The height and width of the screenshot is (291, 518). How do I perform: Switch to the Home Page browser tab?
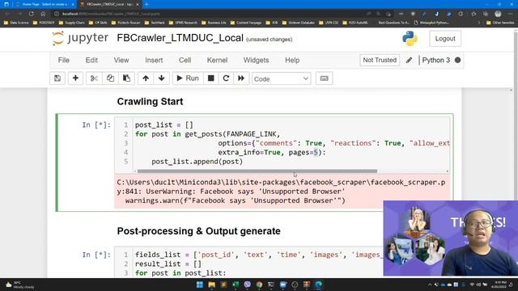click(45, 4)
